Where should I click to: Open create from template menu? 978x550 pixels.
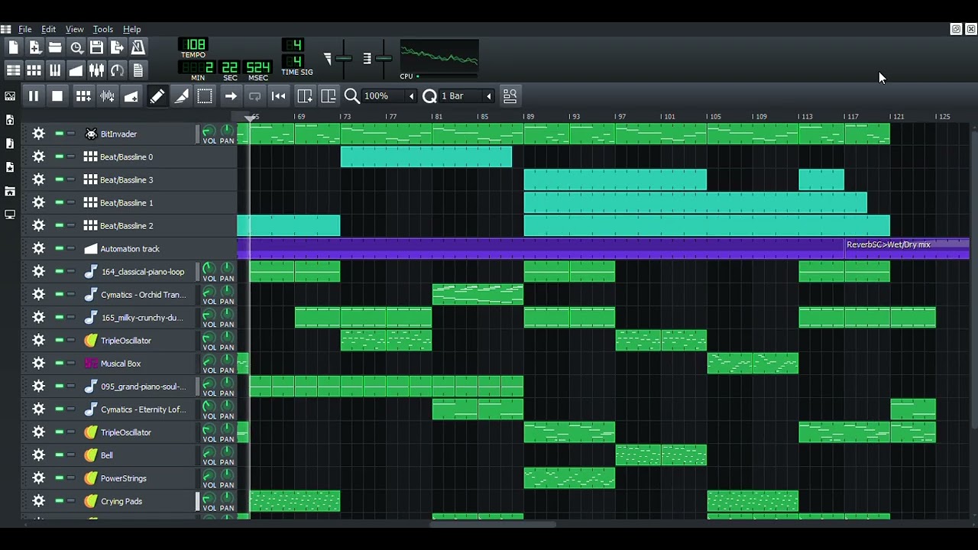34,47
